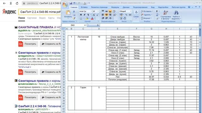The image size is (202, 113).
Task: Apply thousands separator (000) format
Action: pos(130,15)
